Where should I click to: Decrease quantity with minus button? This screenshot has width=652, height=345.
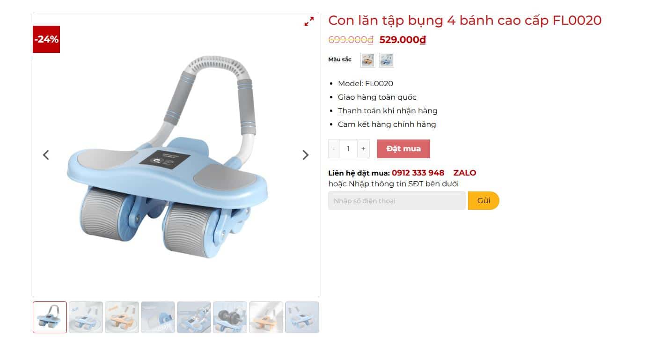[x=334, y=149]
